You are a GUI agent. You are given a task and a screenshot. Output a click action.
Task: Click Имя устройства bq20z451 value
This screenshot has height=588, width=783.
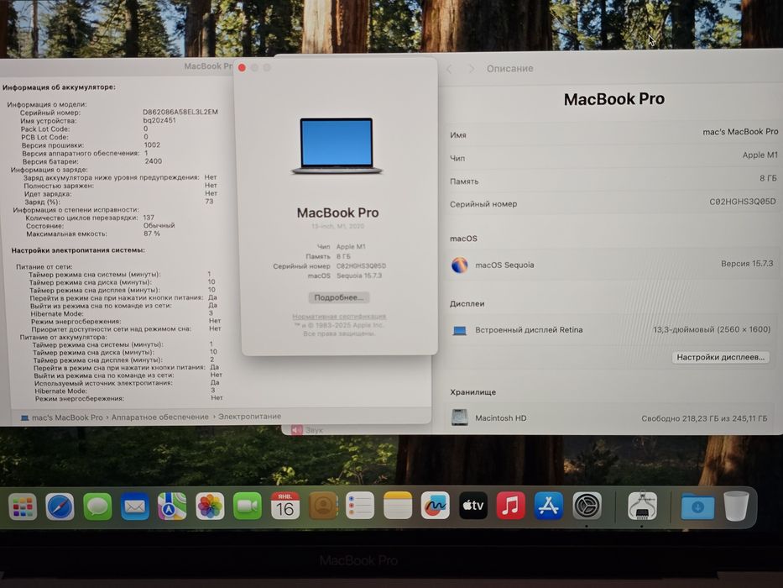(x=159, y=120)
